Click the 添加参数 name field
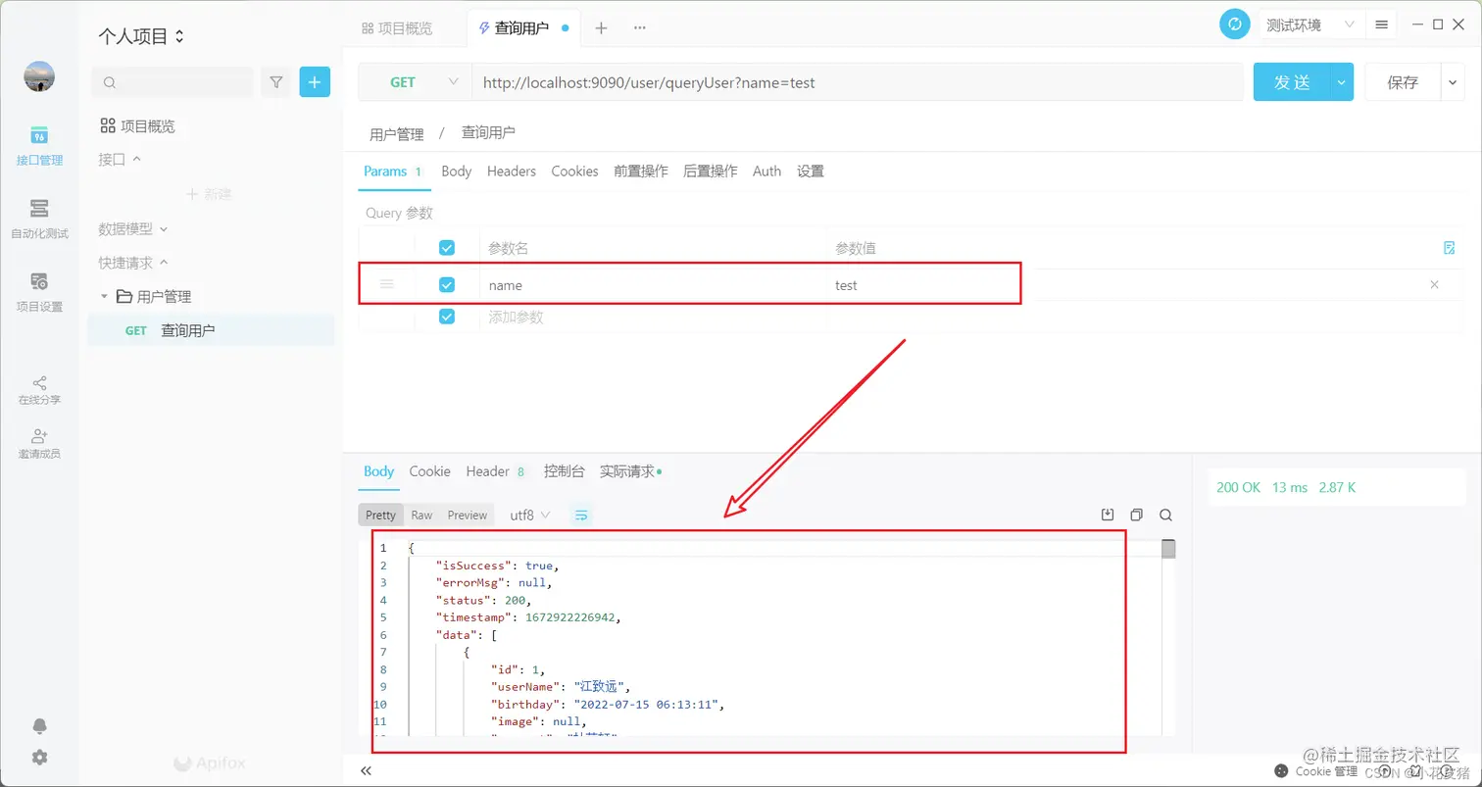Image resolution: width=1482 pixels, height=787 pixels. pyautogui.click(x=653, y=317)
